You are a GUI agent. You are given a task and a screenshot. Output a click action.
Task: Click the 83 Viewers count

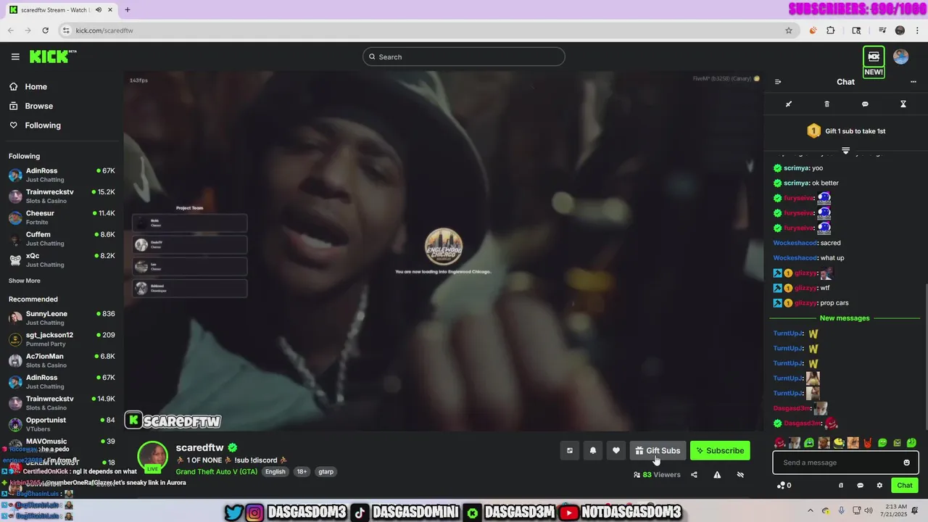pos(657,475)
